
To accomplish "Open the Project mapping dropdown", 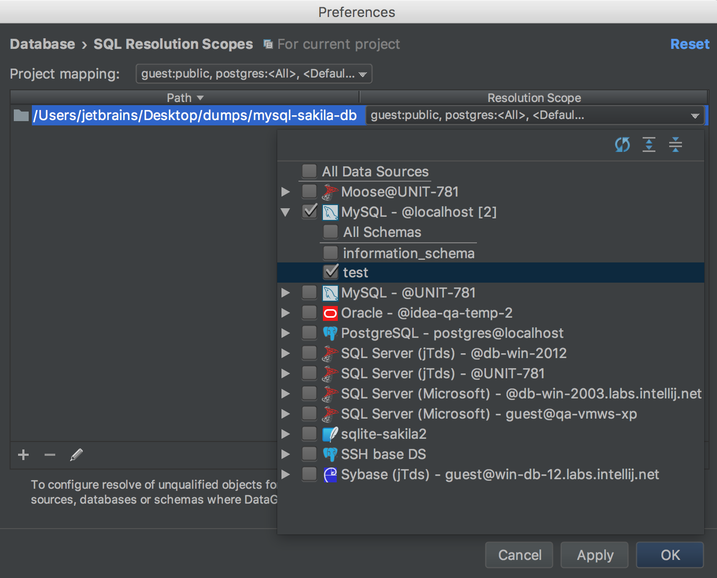I will click(x=254, y=74).
